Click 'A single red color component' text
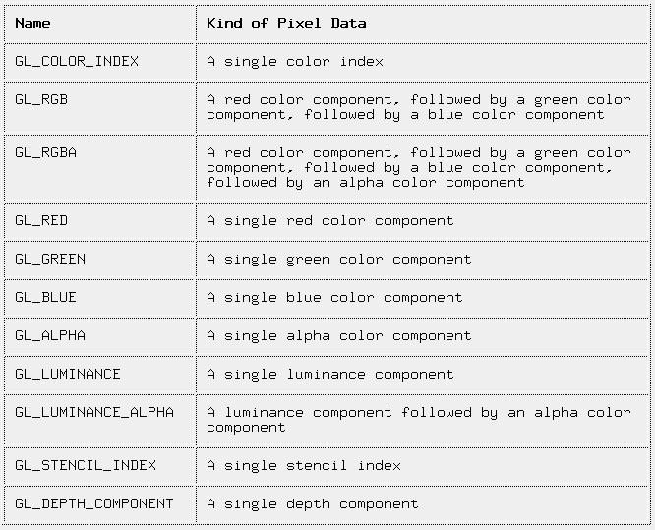The image size is (655, 530). pyautogui.click(x=330, y=220)
